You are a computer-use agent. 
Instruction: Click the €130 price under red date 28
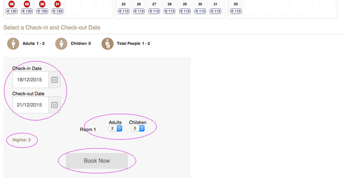[12, 11]
